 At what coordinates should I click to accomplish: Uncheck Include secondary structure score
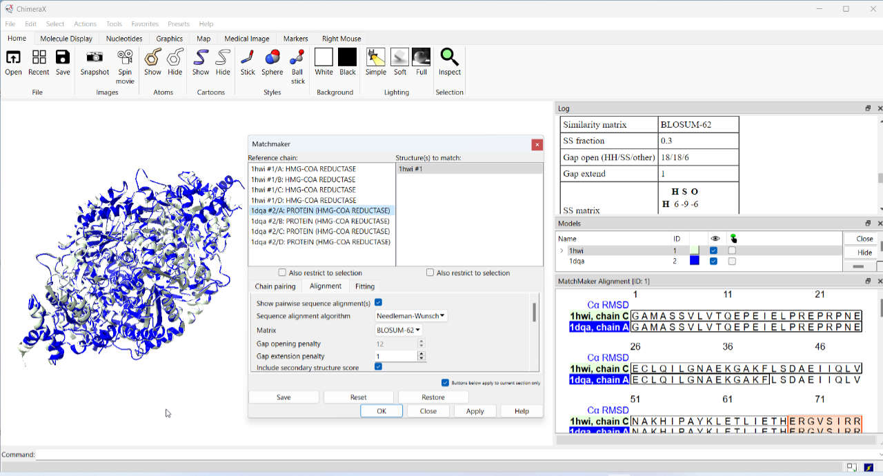tap(378, 367)
